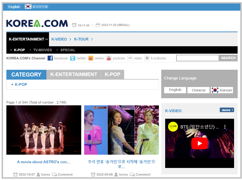This screenshot has height=180, width=242.
Task: Open the YouTube channel icon
Action: pos(109,58)
